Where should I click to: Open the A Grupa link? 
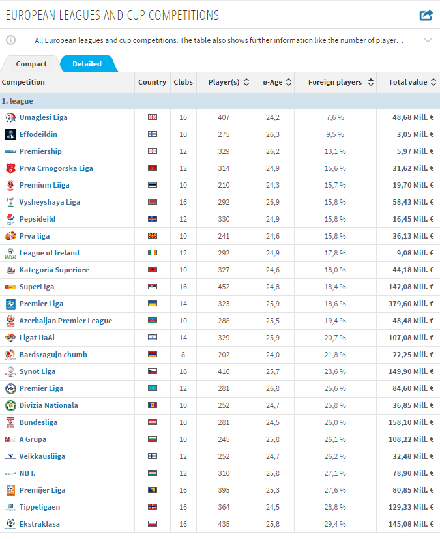pyautogui.click(x=33, y=439)
